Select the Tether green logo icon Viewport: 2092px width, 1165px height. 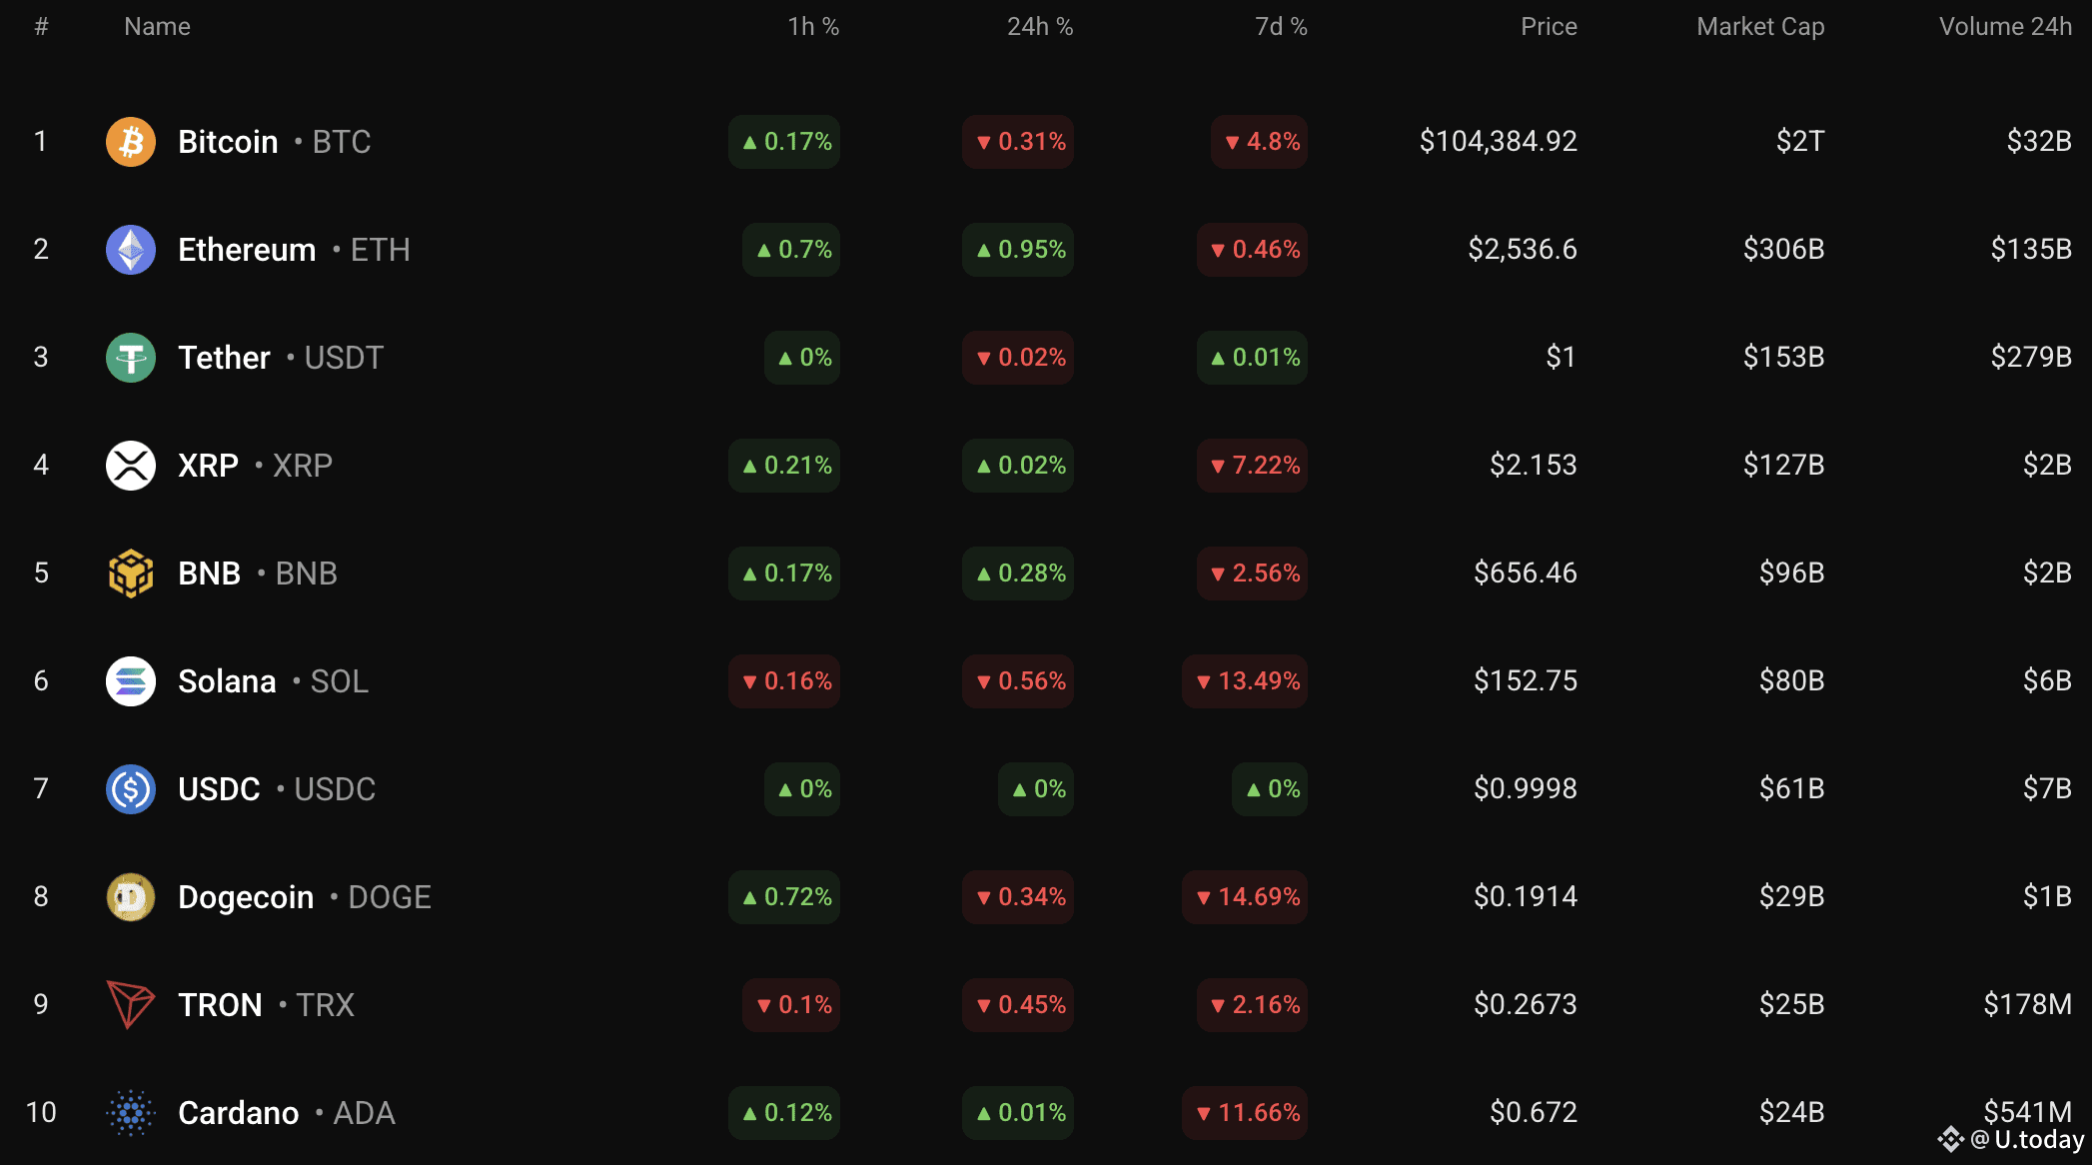[131, 358]
